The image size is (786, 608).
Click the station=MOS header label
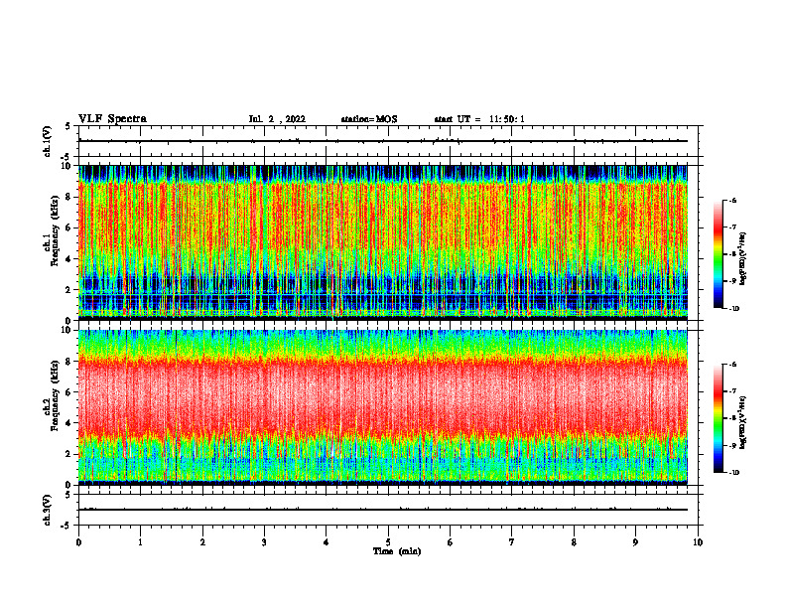(369, 119)
